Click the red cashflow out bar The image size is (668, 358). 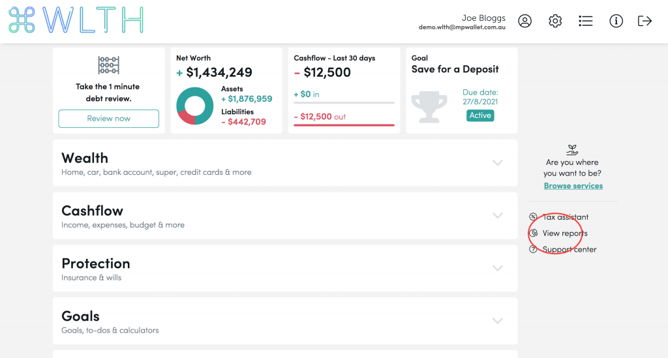click(344, 125)
